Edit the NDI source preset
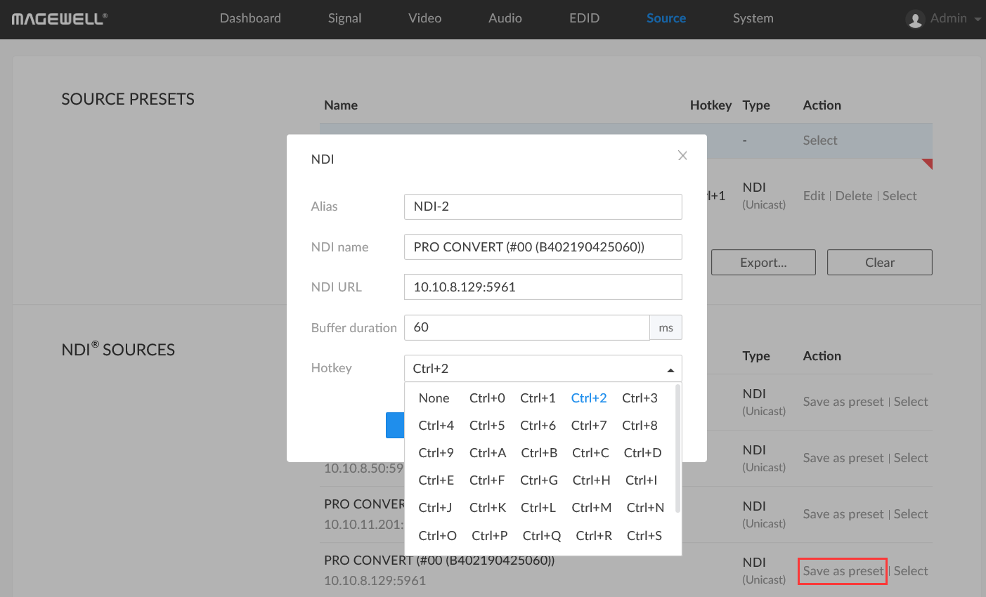 click(814, 196)
